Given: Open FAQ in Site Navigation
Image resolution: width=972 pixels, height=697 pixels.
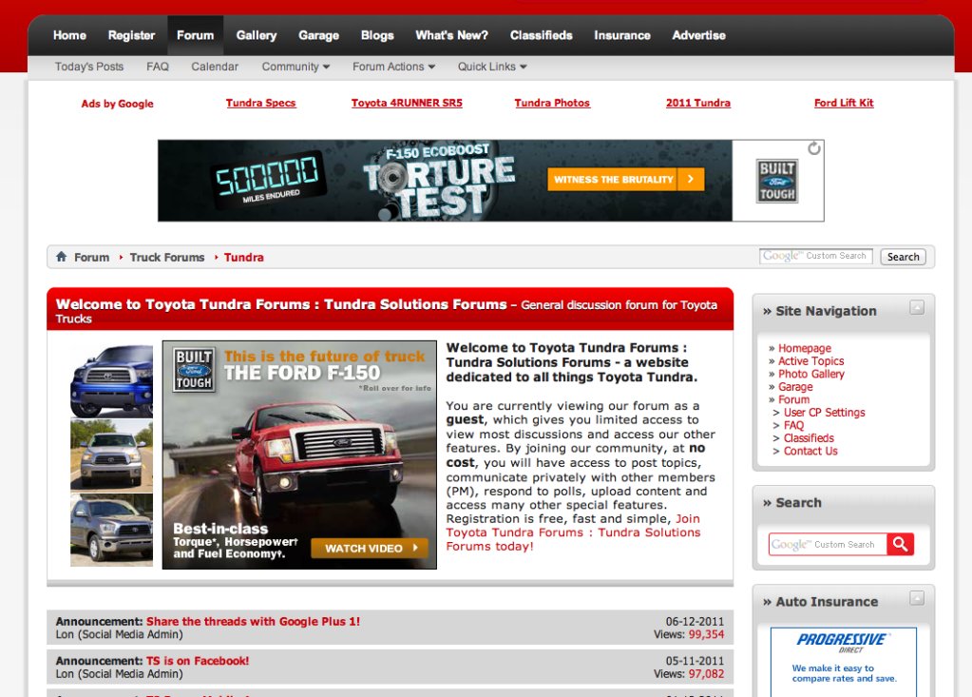Looking at the screenshot, I should point(793,425).
